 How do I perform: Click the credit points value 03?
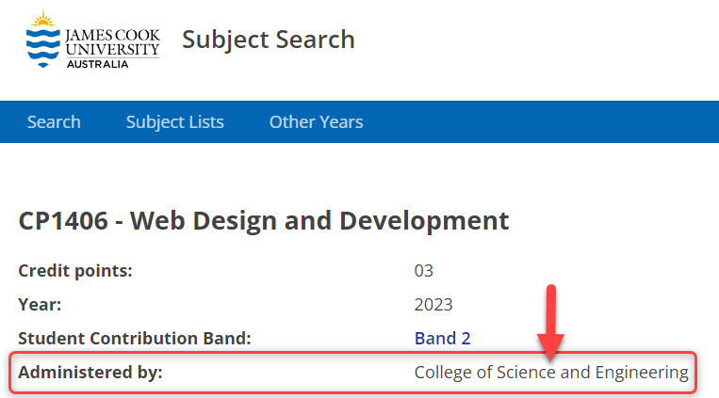click(x=424, y=271)
